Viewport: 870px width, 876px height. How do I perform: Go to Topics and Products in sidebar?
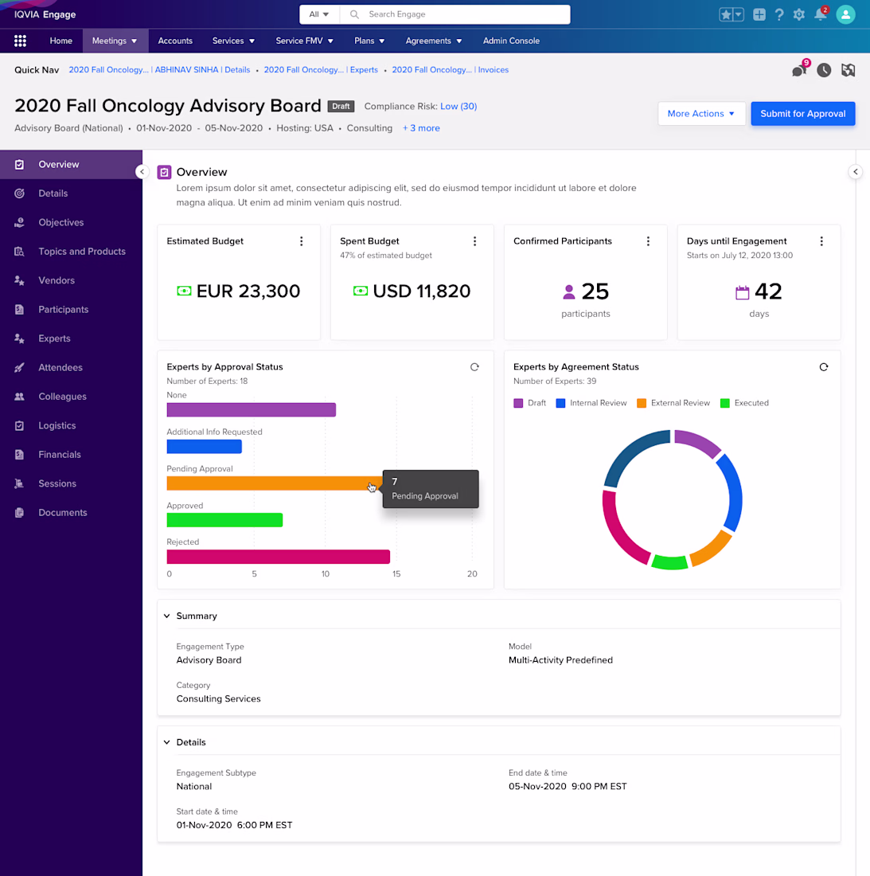71,252
